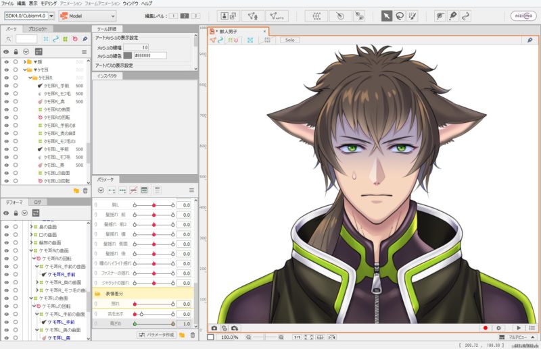The height and width of the screenshot is (349, 541).
Task: Start recording with the red record button
Action: coord(486,328)
